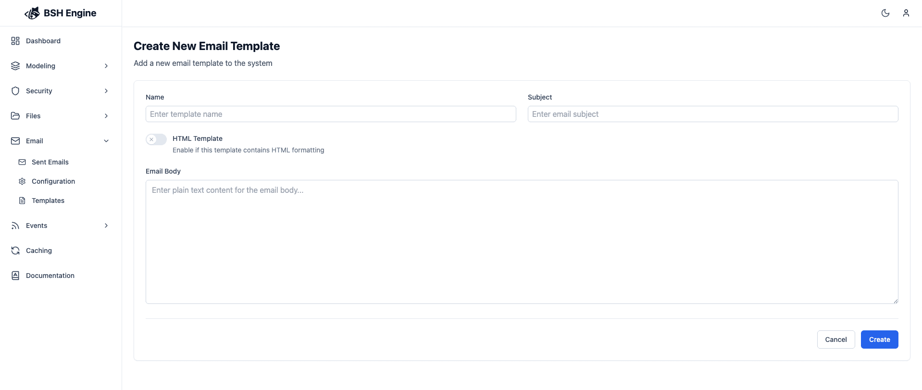Click the Enter template name field
Viewport: 922px width, 390px height.
330,114
